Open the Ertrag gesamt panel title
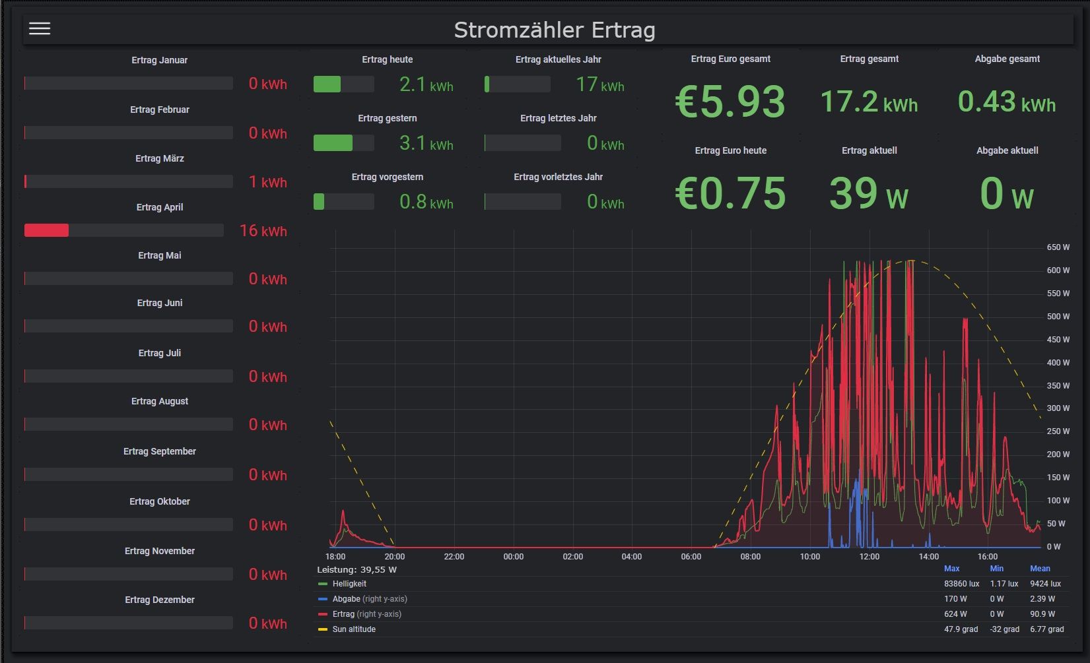Screen dimensions: 1090x663 [869, 59]
